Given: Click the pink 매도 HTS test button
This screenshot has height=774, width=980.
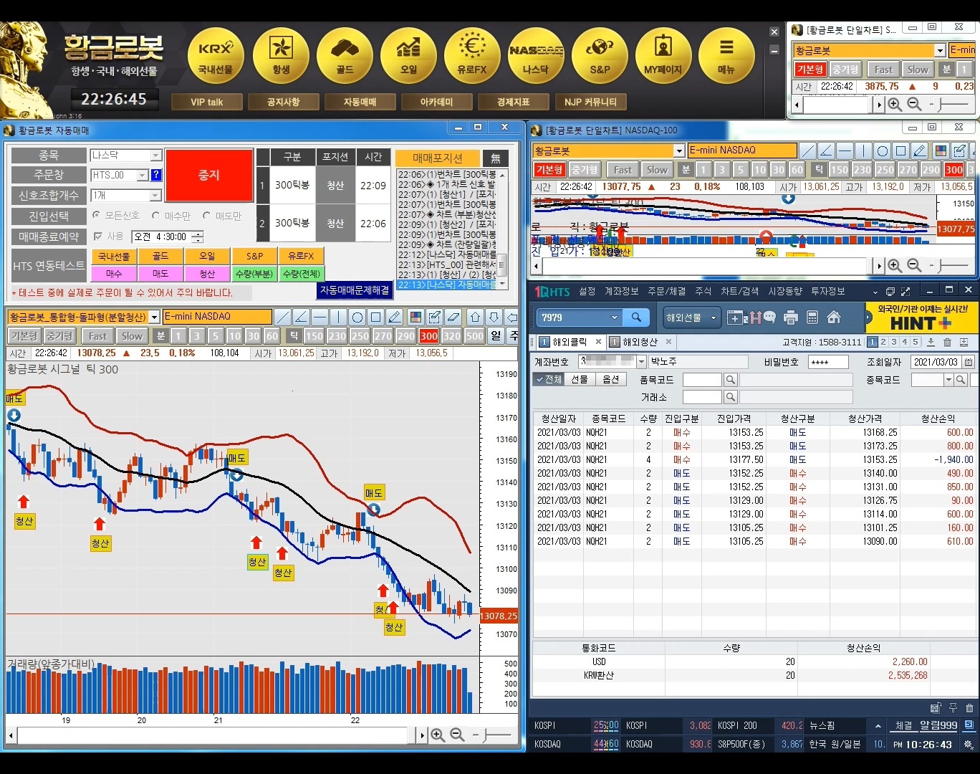Looking at the screenshot, I should (160, 274).
